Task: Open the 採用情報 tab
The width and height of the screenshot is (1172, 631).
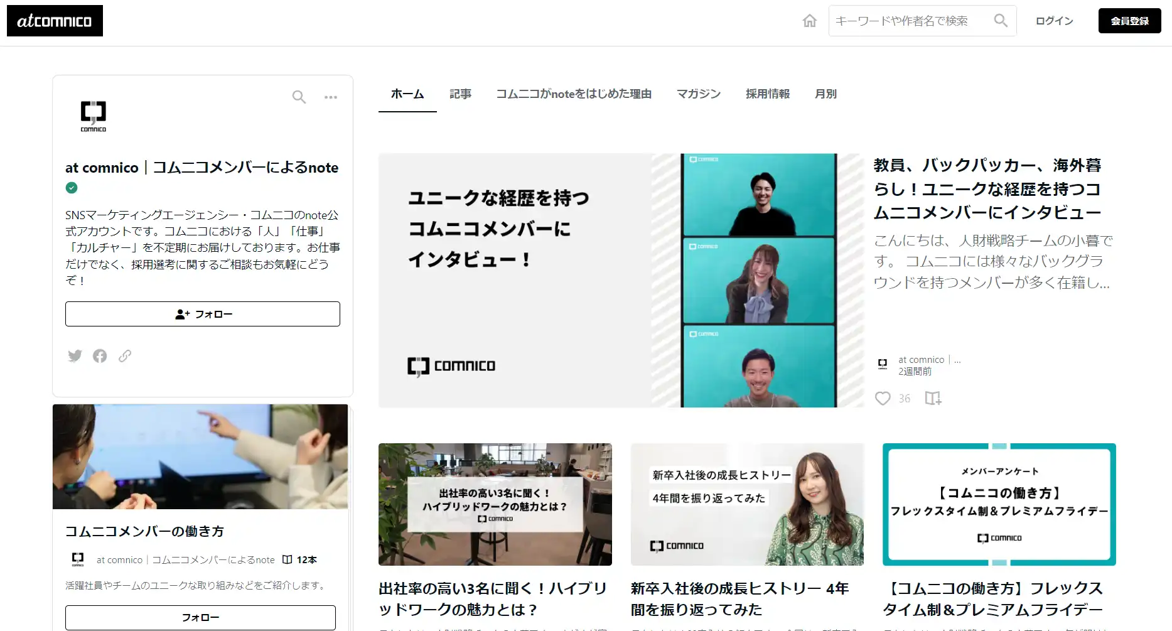Action: (767, 94)
